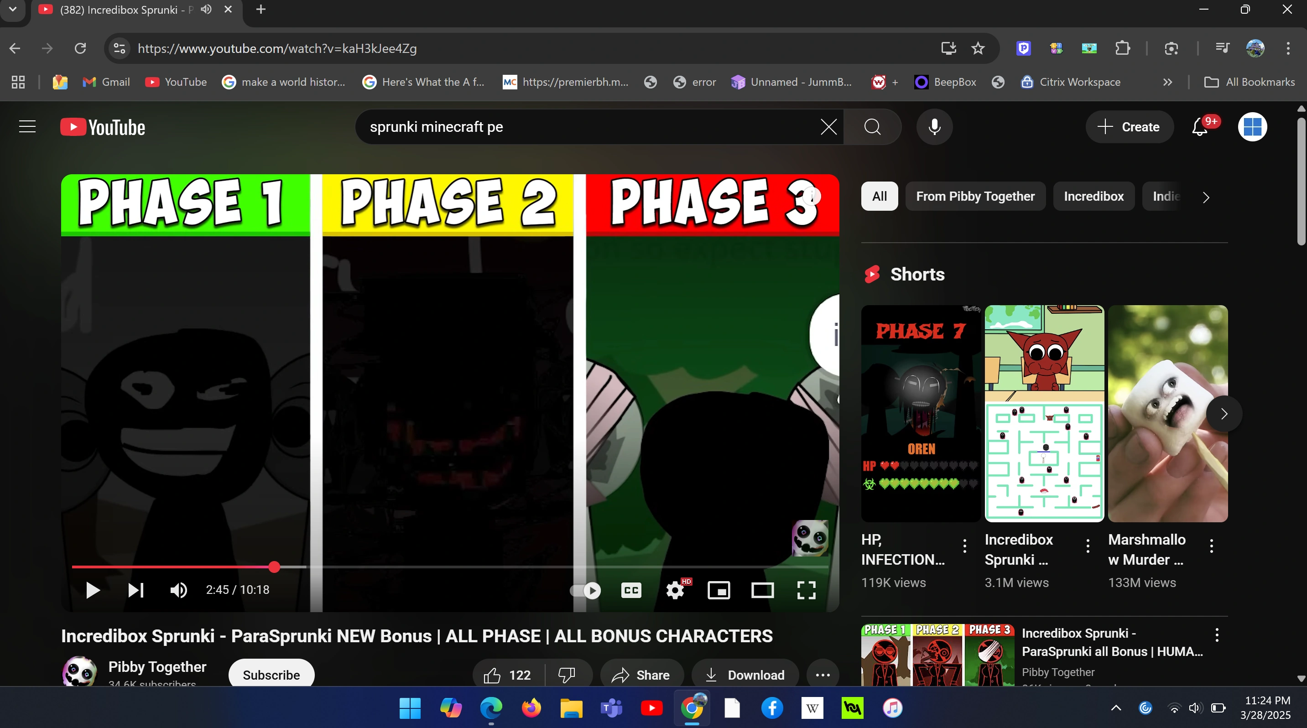Mute the video player volume
The image size is (1307, 728).
[x=178, y=590]
